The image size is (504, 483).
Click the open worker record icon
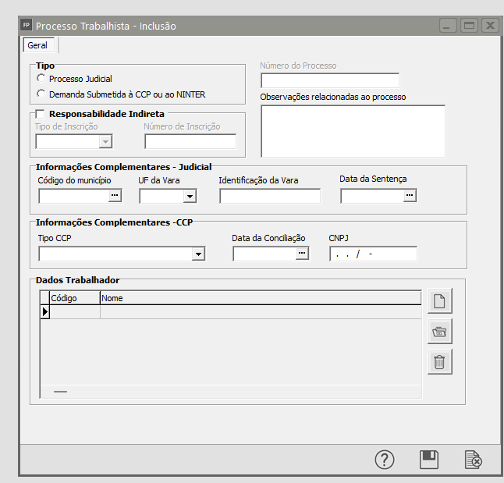(x=439, y=332)
